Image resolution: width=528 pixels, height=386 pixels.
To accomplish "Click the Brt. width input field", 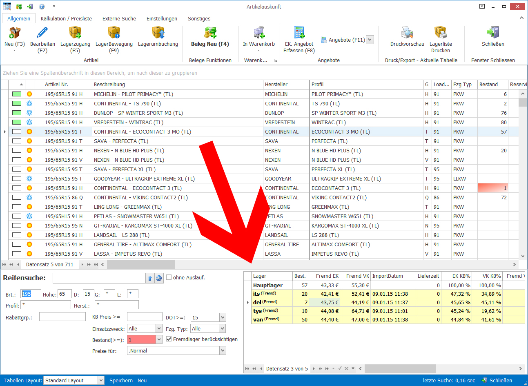I will (x=31, y=294).
